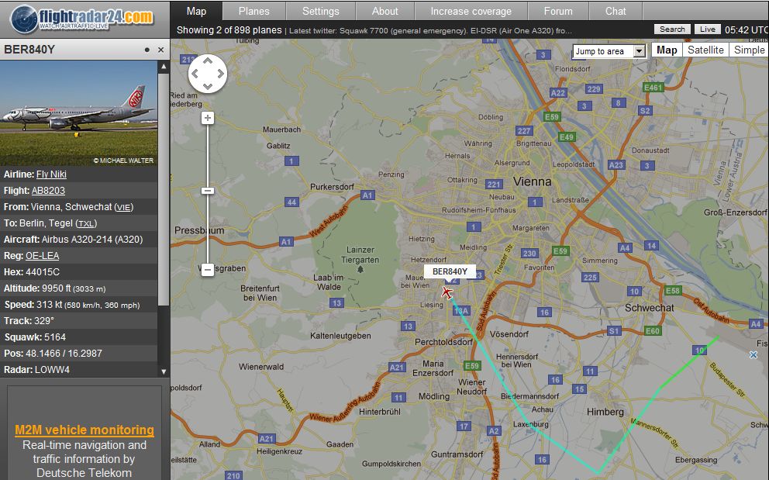Open the TXL airport link
769x480 pixels.
[x=86, y=223]
